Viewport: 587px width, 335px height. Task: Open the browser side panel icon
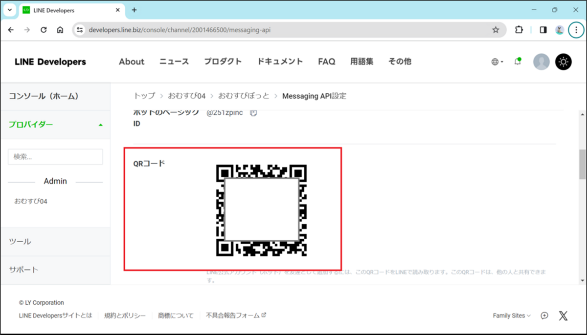[x=543, y=30]
